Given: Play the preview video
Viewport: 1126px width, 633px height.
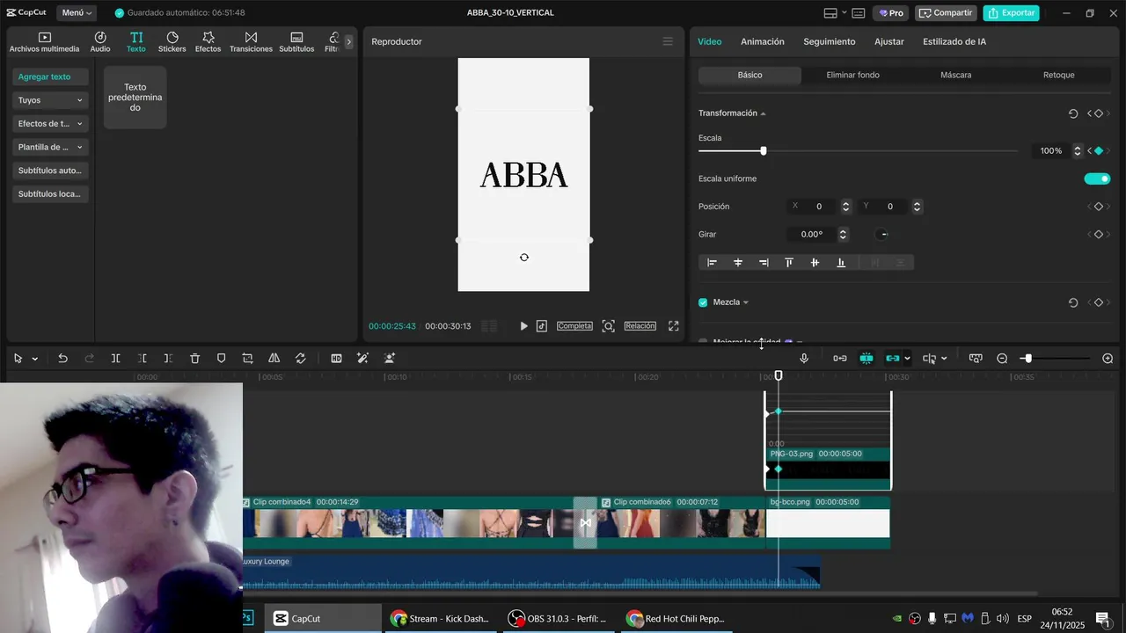Looking at the screenshot, I should [x=523, y=326].
